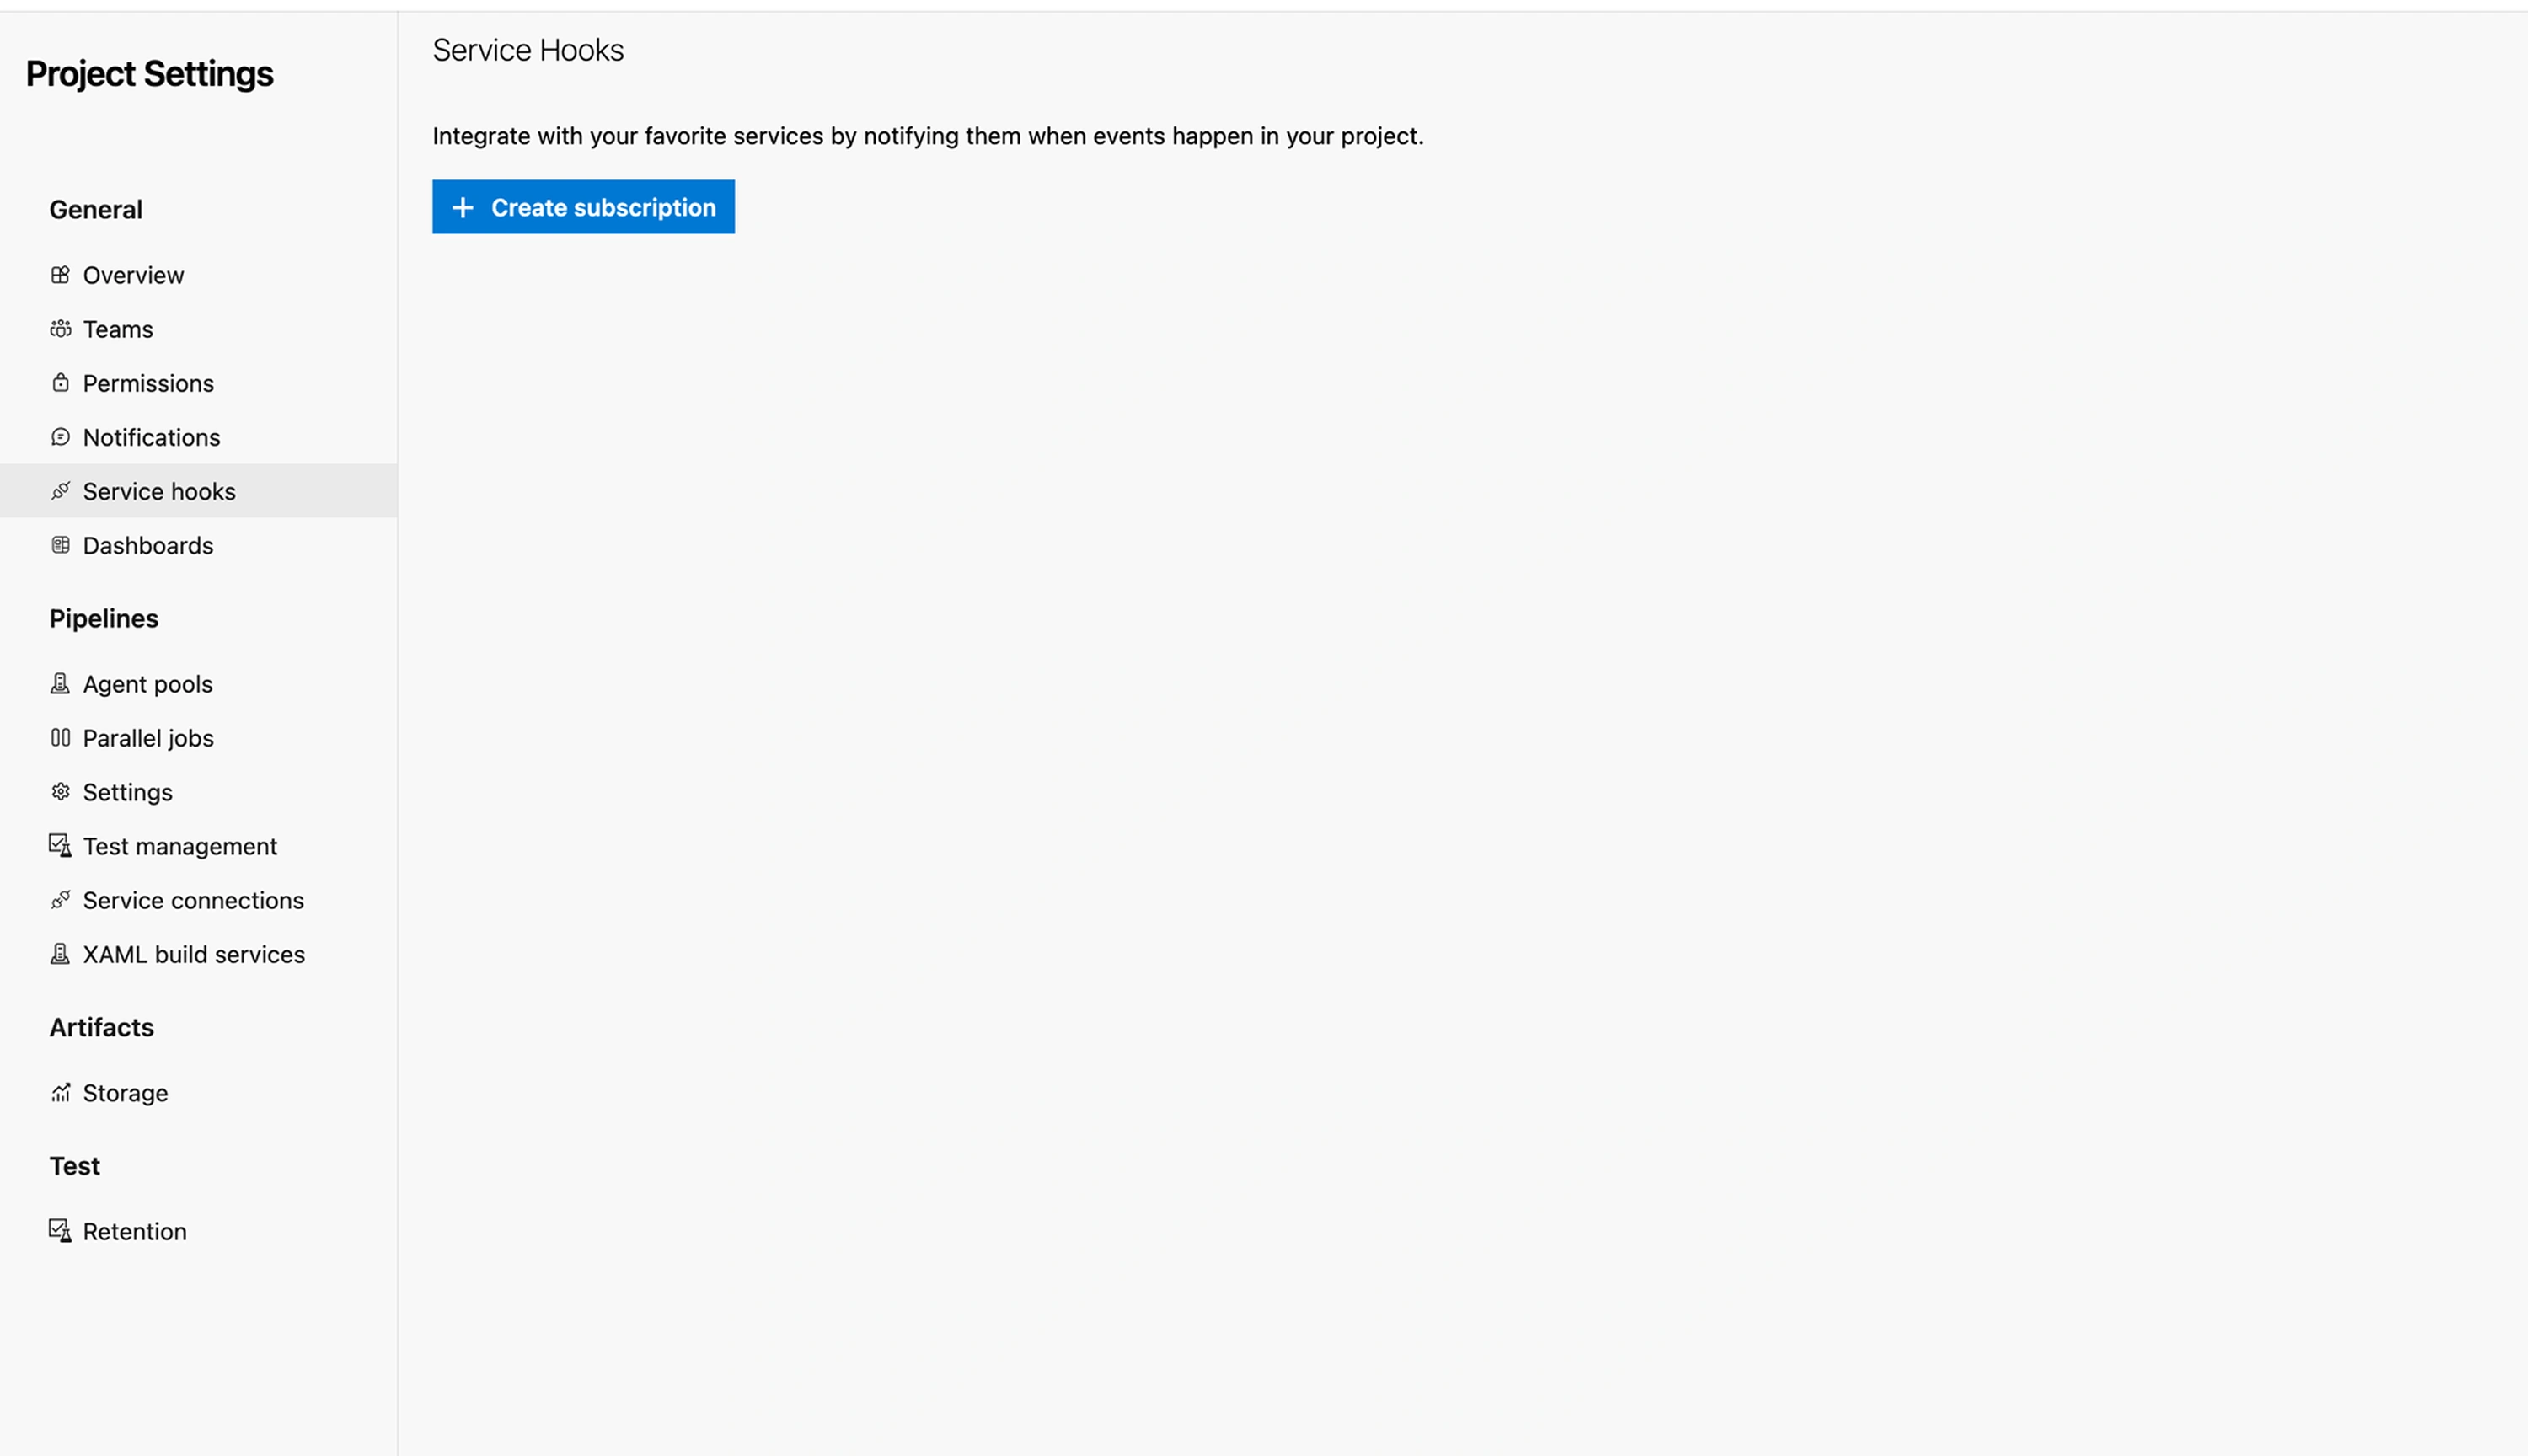Click the plus icon on Create subscription
This screenshot has height=1456, width=2528.
[x=462, y=207]
